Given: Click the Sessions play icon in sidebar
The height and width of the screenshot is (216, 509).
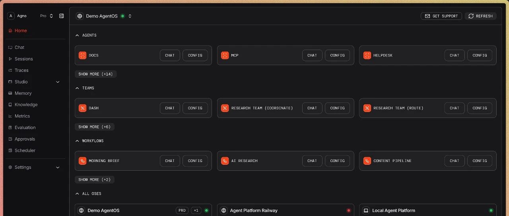Looking at the screenshot, I should pos(10,59).
